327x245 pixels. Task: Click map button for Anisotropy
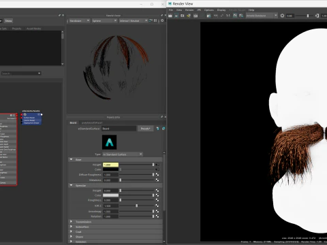pos(157,211)
